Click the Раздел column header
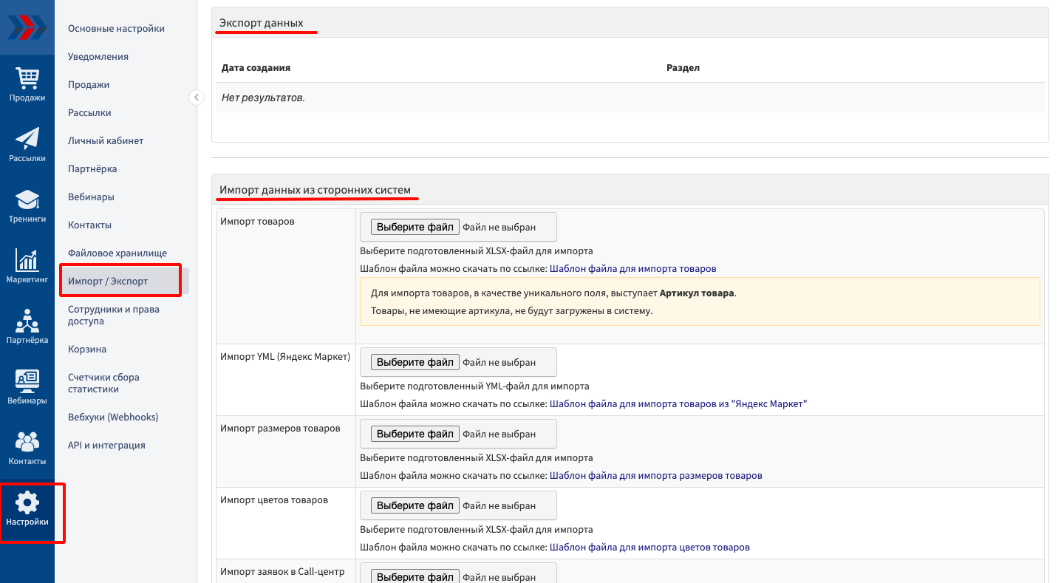This screenshot has height=583, width=1064. point(683,68)
